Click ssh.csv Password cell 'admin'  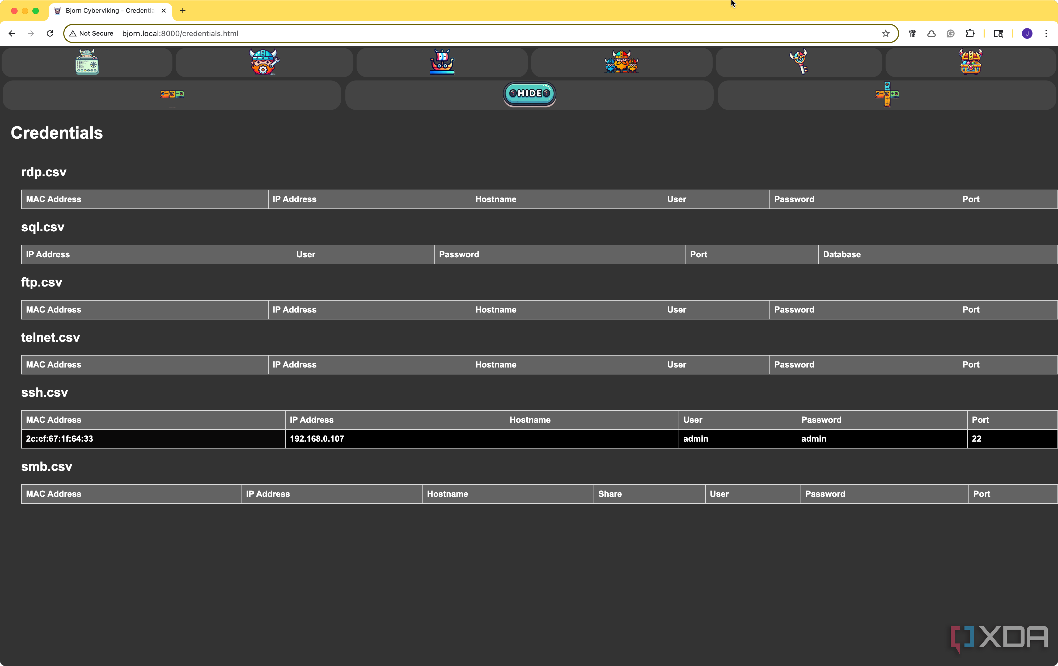click(x=882, y=439)
